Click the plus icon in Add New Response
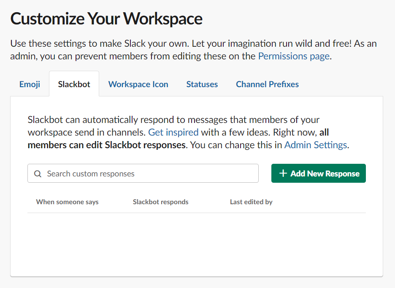The height and width of the screenshot is (288, 395). pyautogui.click(x=283, y=173)
